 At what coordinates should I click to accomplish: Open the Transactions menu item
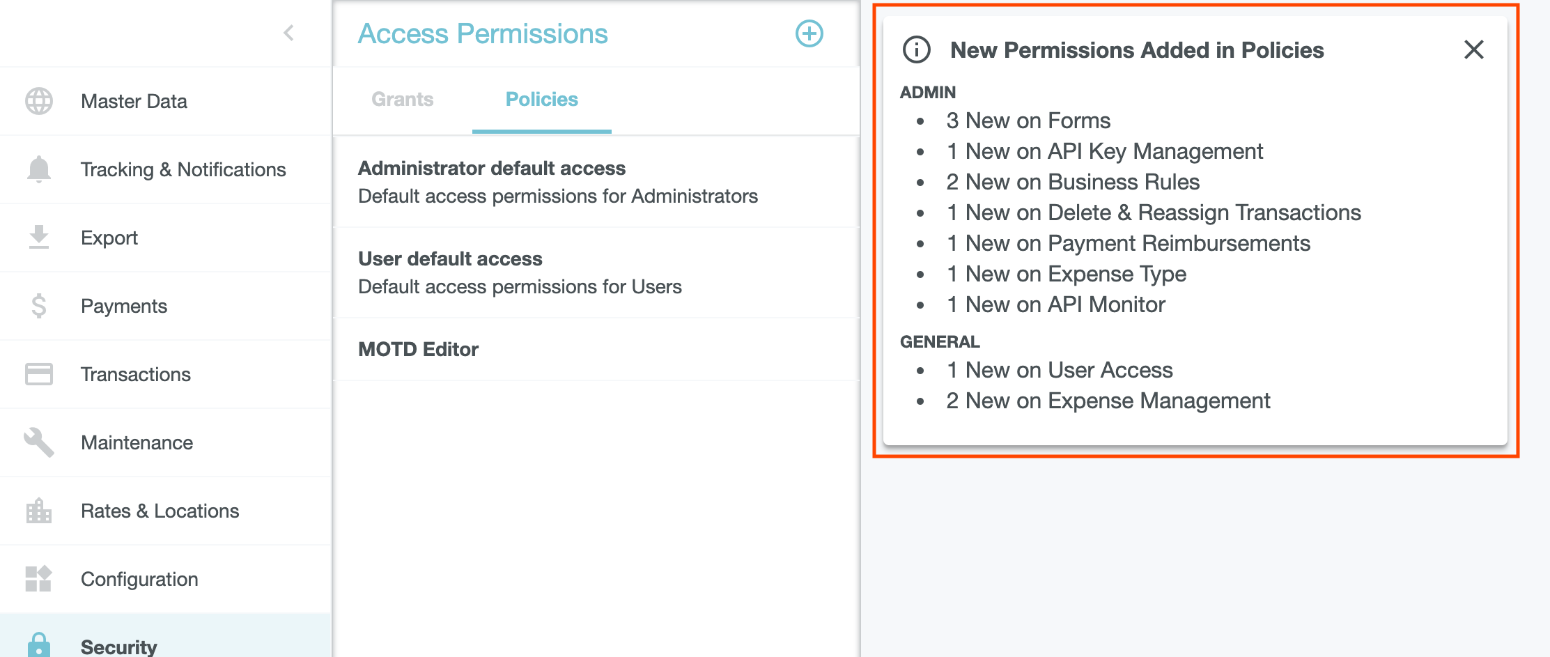click(136, 374)
